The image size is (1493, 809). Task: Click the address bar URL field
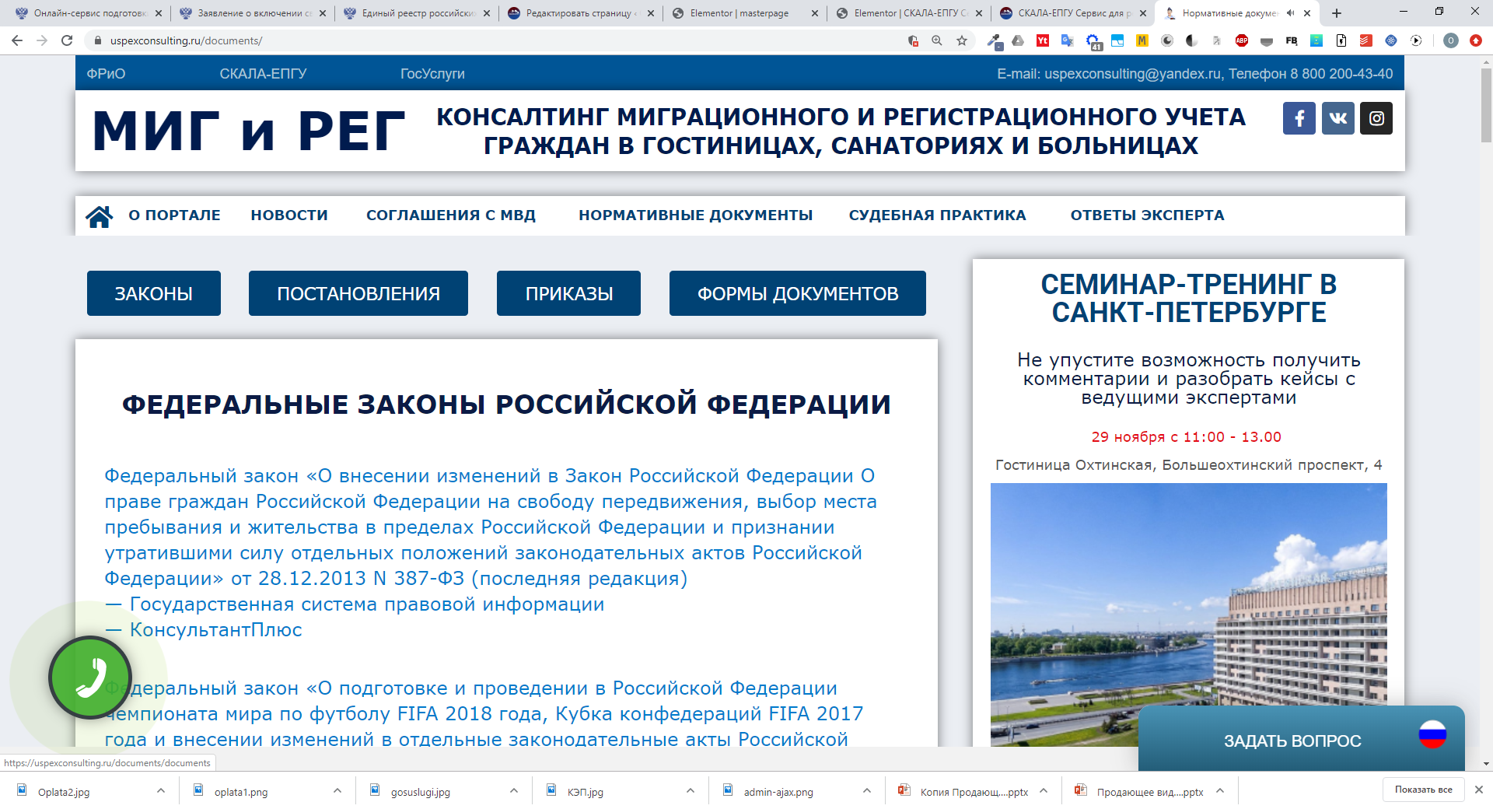pos(498,40)
